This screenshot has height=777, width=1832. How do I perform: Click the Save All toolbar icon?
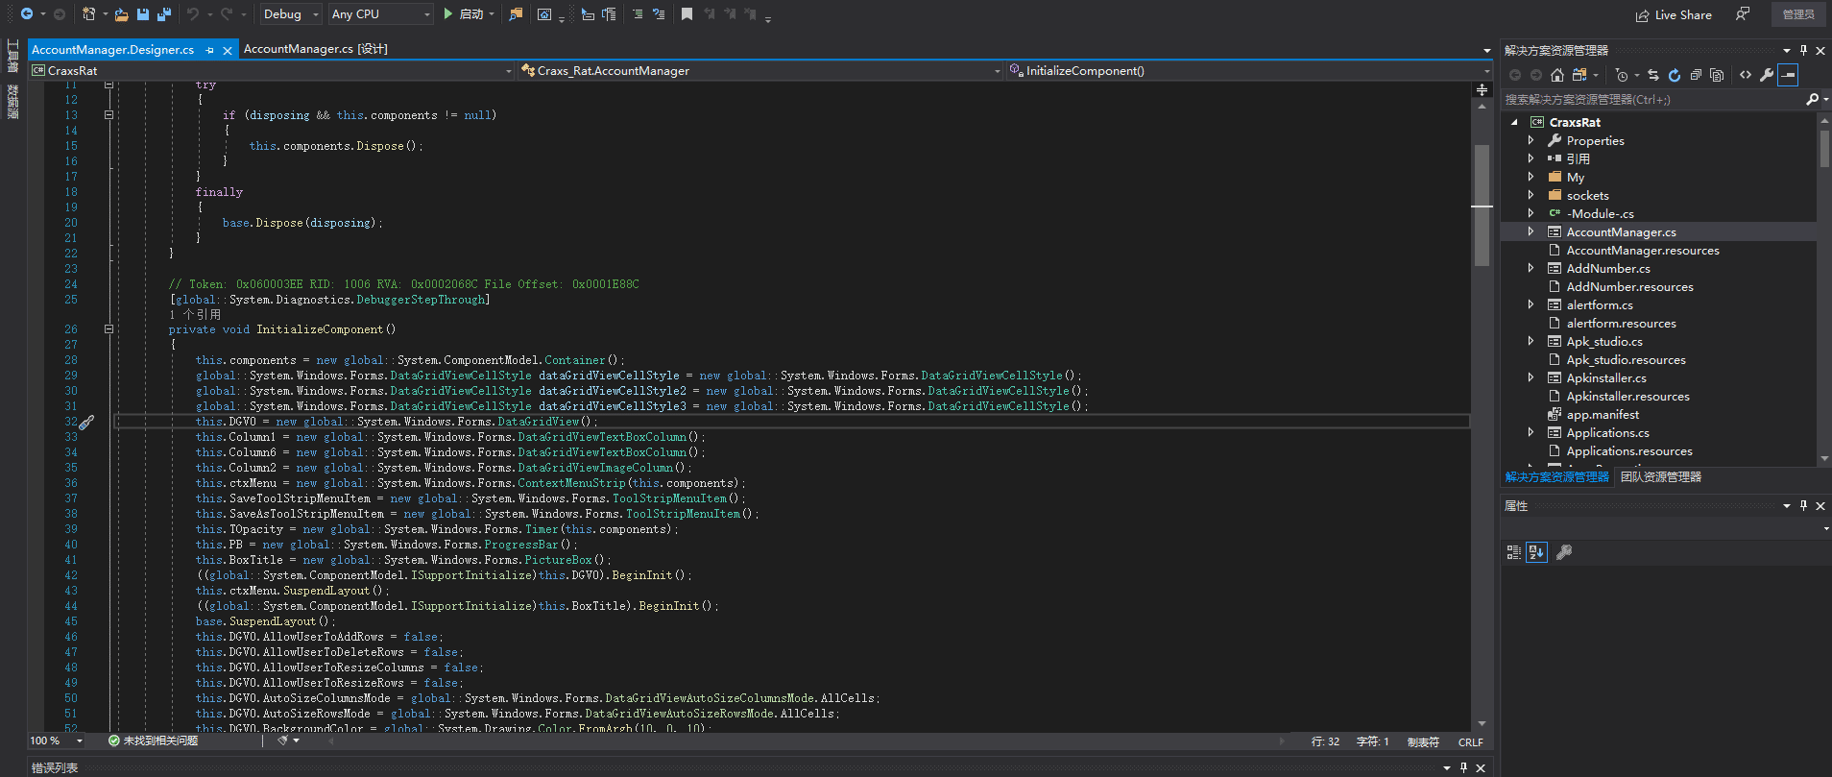(x=163, y=14)
